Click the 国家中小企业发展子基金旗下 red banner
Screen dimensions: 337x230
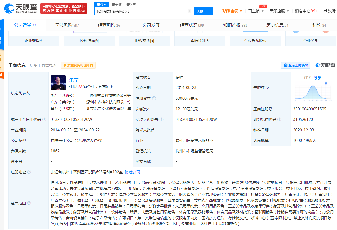(x=64, y=9)
